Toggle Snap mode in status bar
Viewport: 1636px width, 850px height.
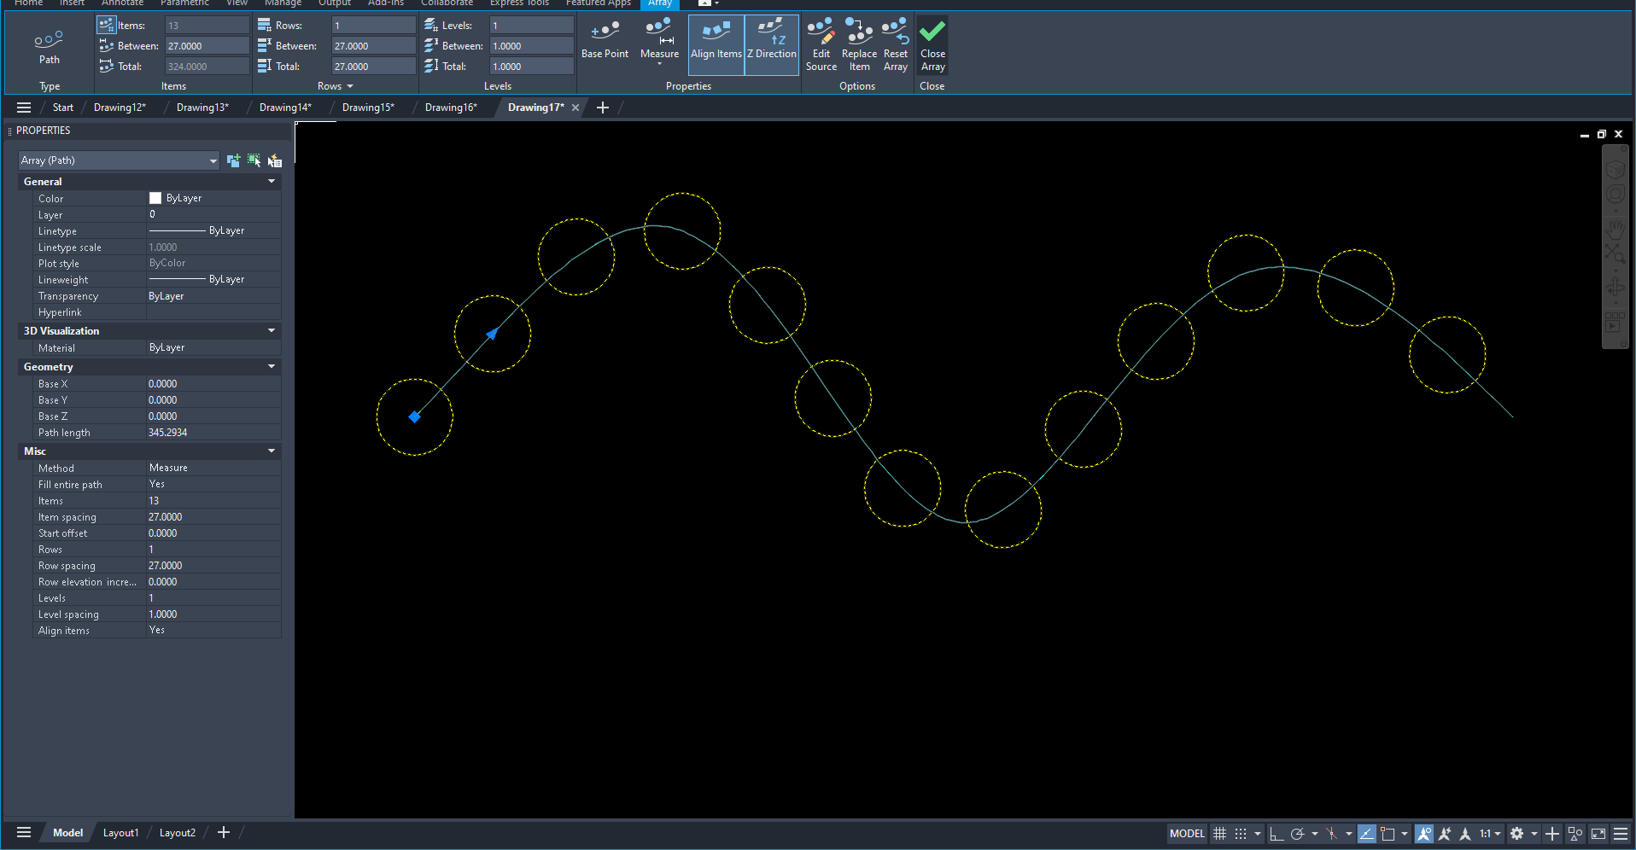pyautogui.click(x=1242, y=834)
